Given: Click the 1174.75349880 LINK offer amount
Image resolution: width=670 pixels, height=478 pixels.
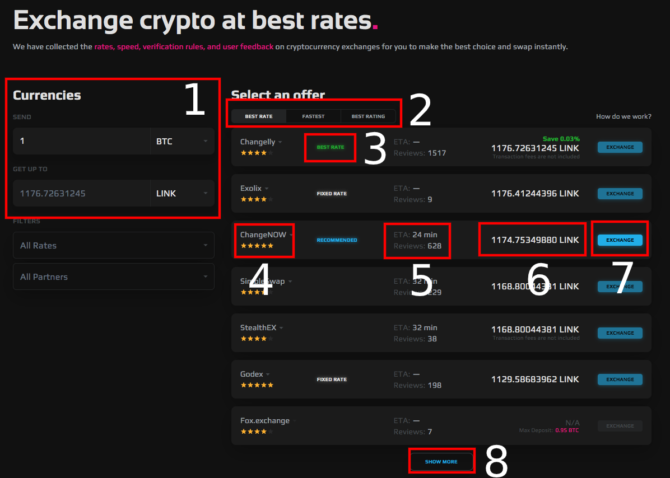Looking at the screenshot, I should [x=535, y=240].
